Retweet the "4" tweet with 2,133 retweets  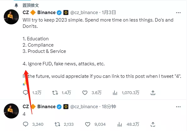tap(57, 124)
